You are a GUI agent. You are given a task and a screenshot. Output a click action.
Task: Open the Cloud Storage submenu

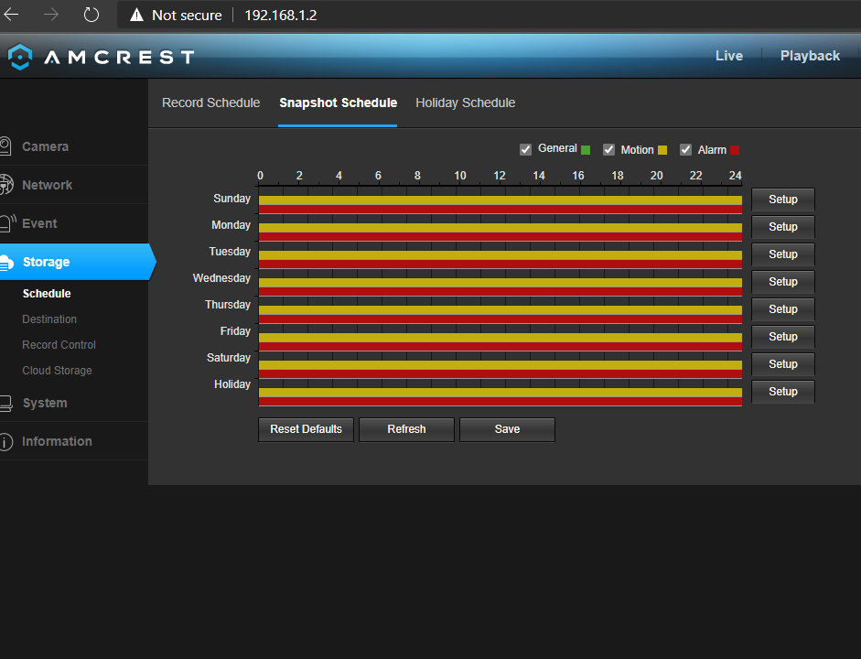[57, 371]
